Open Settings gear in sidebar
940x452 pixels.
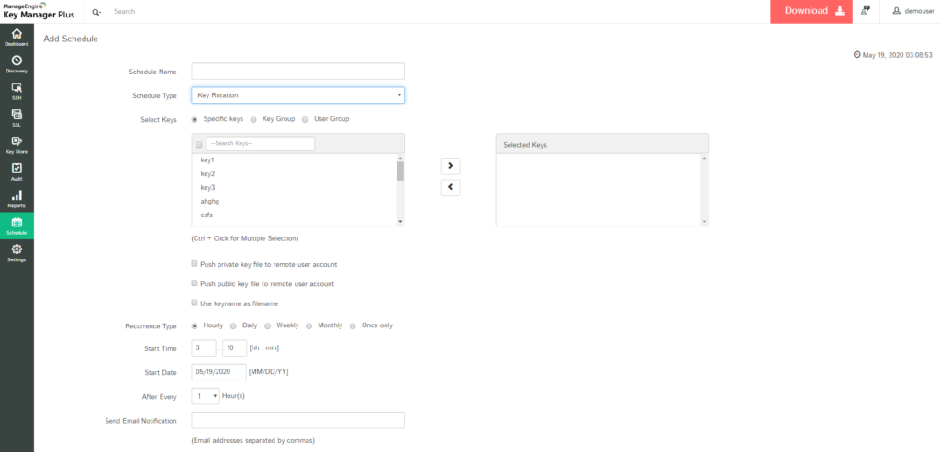point(17,252)
